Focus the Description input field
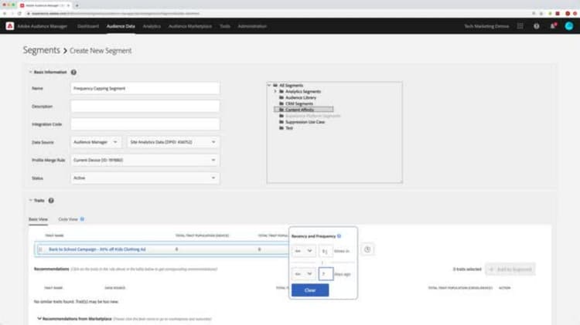Image resolution: width=580 pixels, height=325 pixels. pyautogui.click(x=145, y=107)
